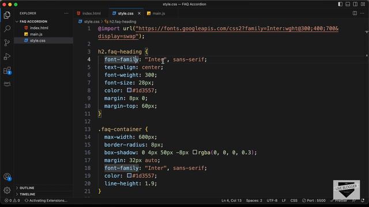Toggle primary sidebar layout icon
The image size is (369, 207).
[x=340, y=4]
